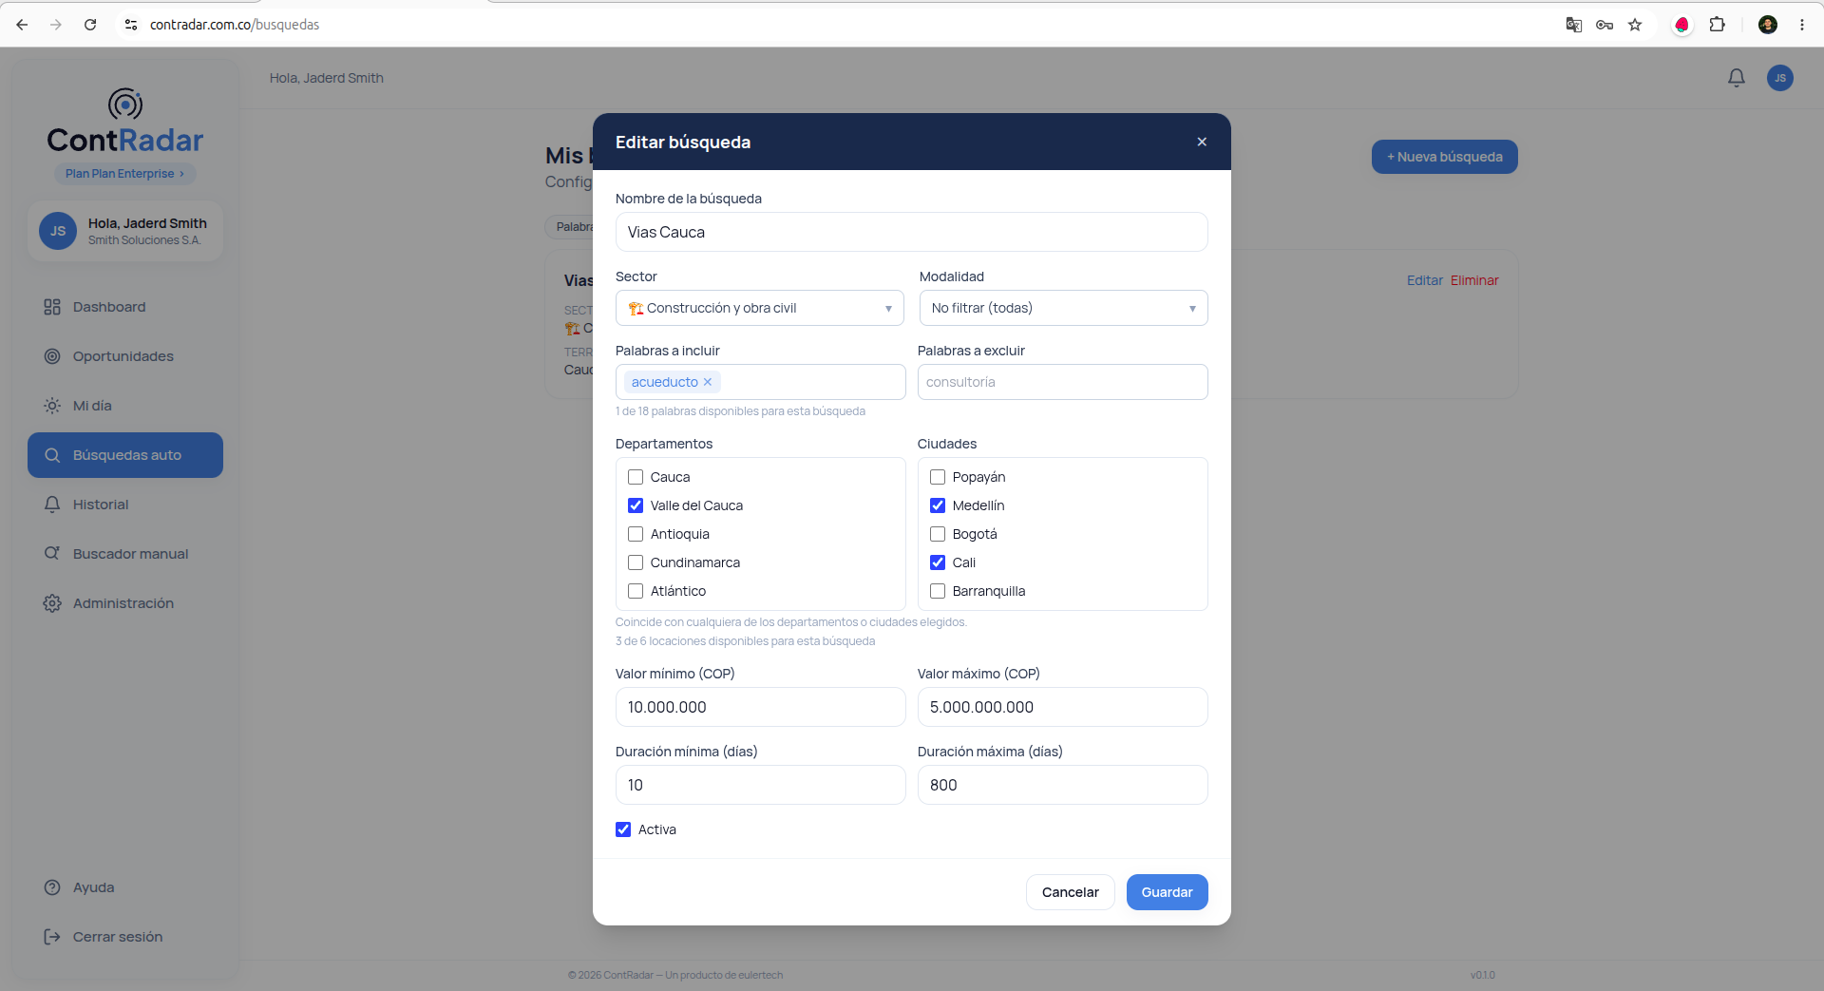Click the browser address bar URL
This screenshot has height=991, width=1824.
235,25
